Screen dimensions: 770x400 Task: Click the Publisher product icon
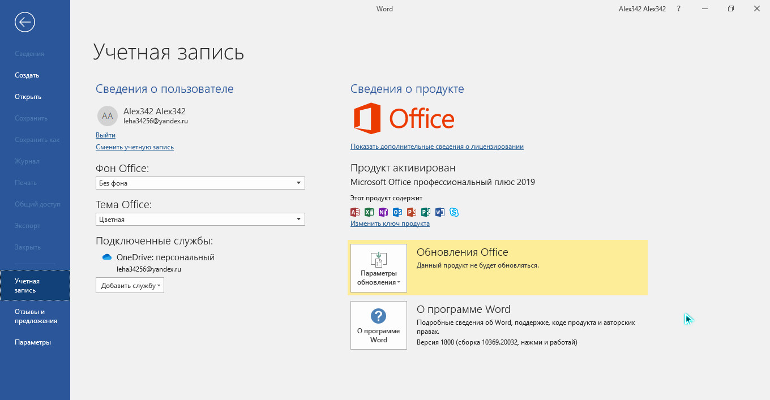tap(426, 212)
